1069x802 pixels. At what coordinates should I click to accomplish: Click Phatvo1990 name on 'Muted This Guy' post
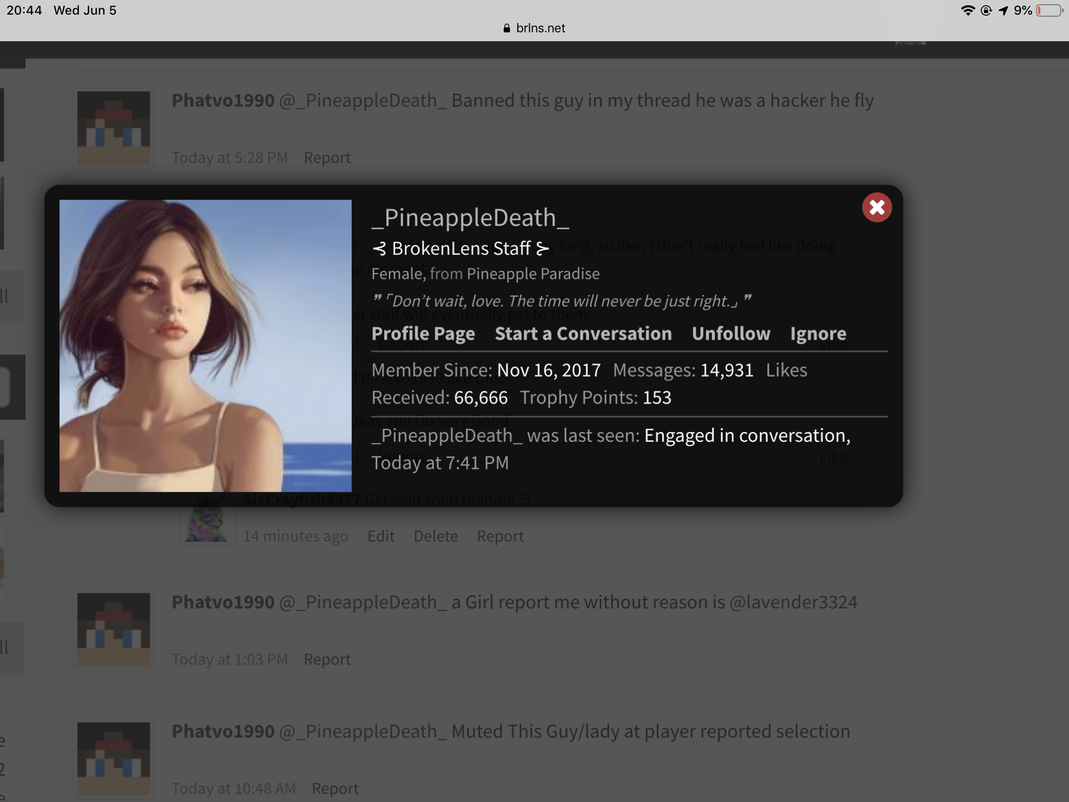coord(223,732)
